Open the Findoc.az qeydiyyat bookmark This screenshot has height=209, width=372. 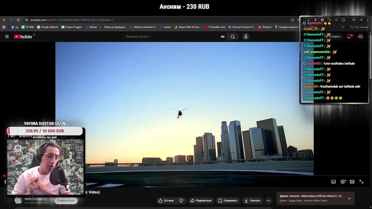tap(113, 27)
